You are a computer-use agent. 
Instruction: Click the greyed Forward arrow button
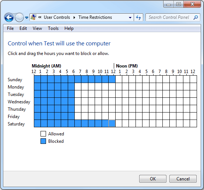(19, 17)
